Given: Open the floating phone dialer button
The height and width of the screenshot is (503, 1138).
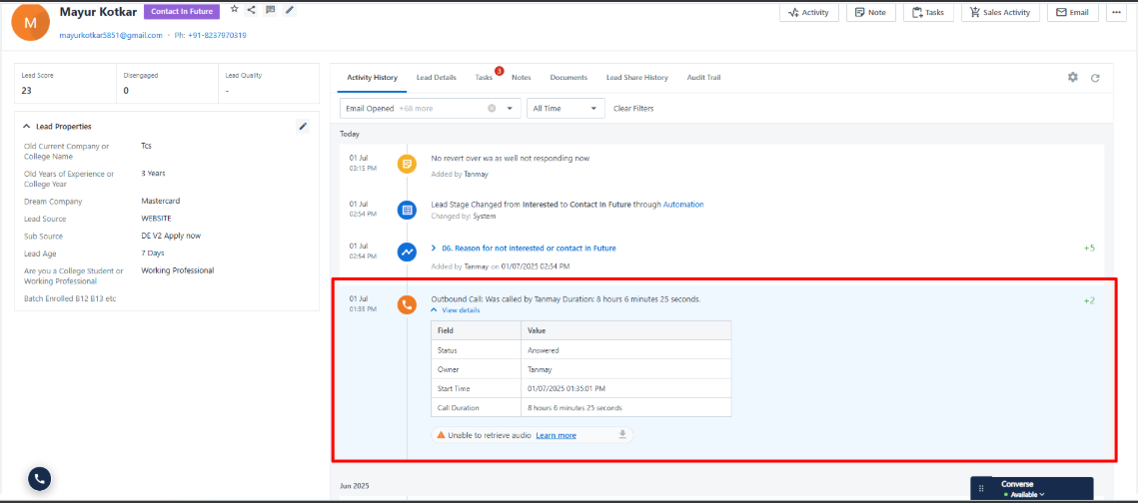Looking at the screenshot, I should 39,478.
